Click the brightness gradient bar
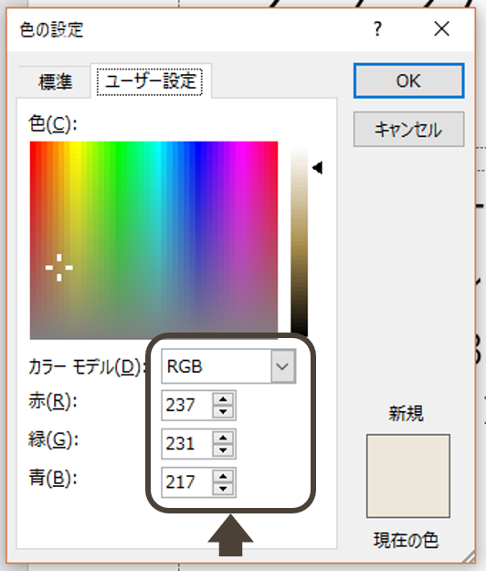486x571 pixels. coord(300,240)
